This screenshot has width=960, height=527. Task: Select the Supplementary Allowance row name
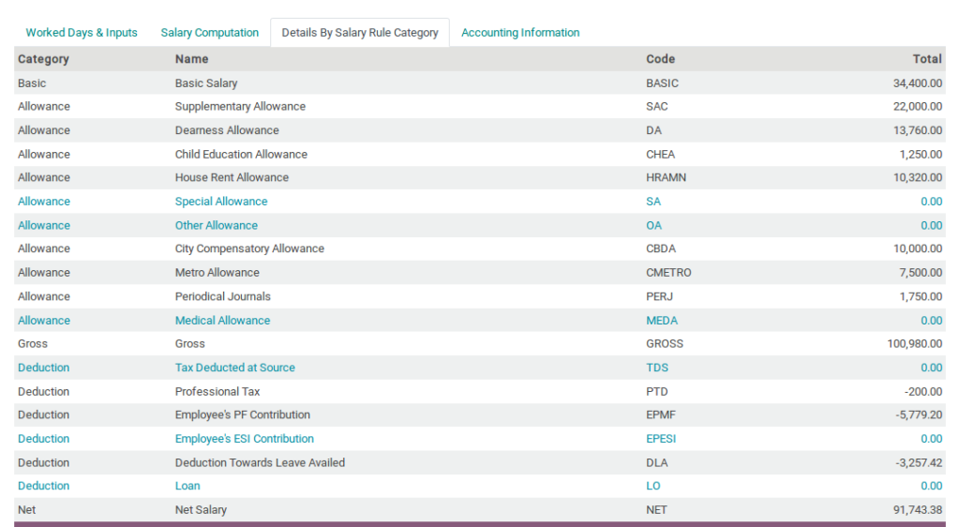[x=240, y=106]
